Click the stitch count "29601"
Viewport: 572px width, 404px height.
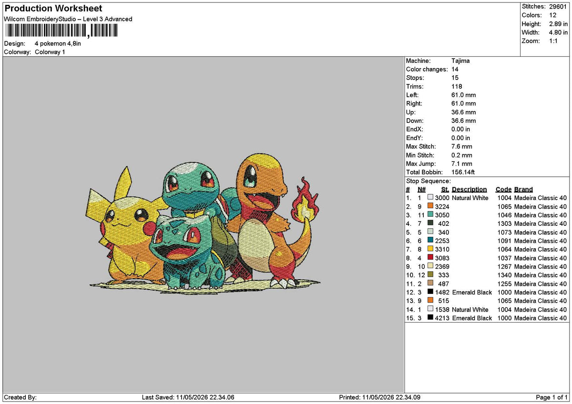click(559, 7)
